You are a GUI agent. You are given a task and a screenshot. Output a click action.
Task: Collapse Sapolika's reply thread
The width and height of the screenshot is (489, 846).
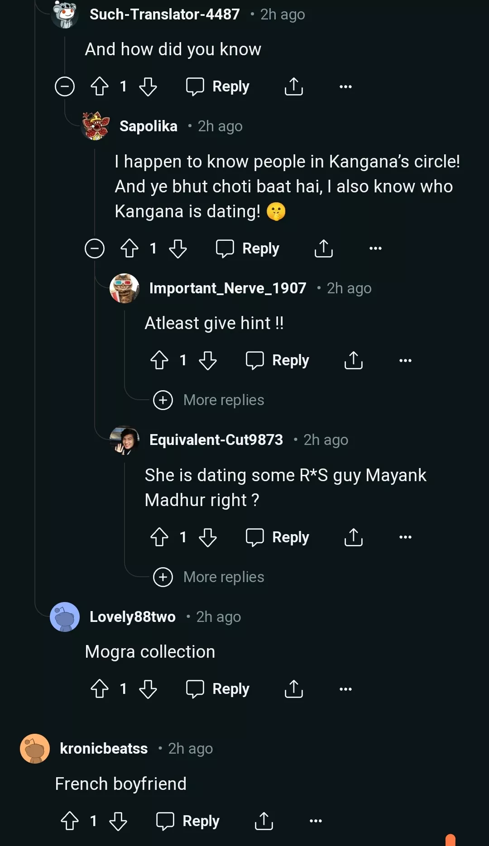95,249
